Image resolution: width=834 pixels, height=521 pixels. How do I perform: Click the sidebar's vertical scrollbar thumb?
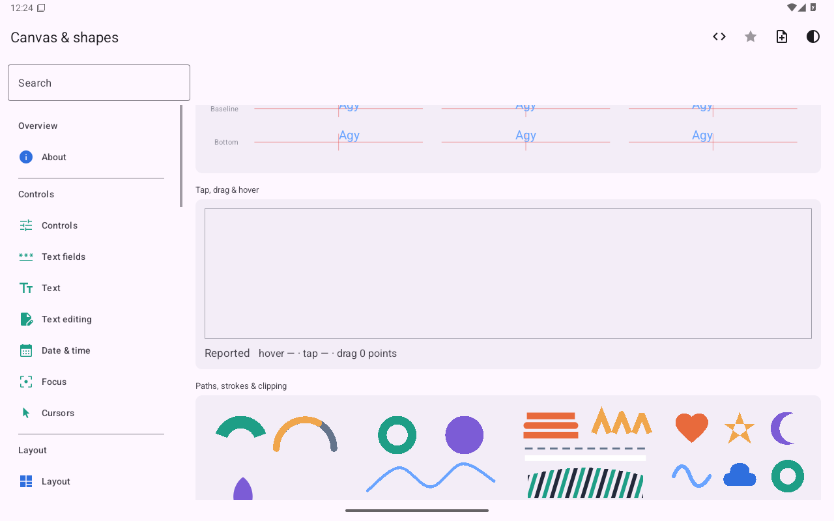pos(181,156)
